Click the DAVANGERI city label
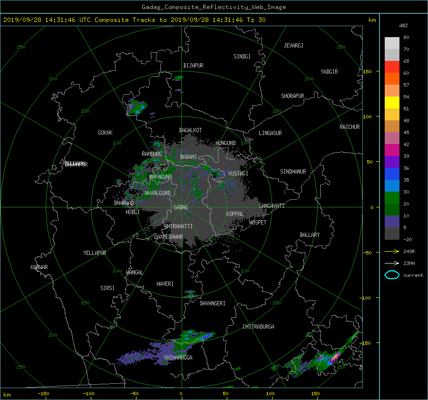This screenshot has height=400, width=428. tap(213, 303)
